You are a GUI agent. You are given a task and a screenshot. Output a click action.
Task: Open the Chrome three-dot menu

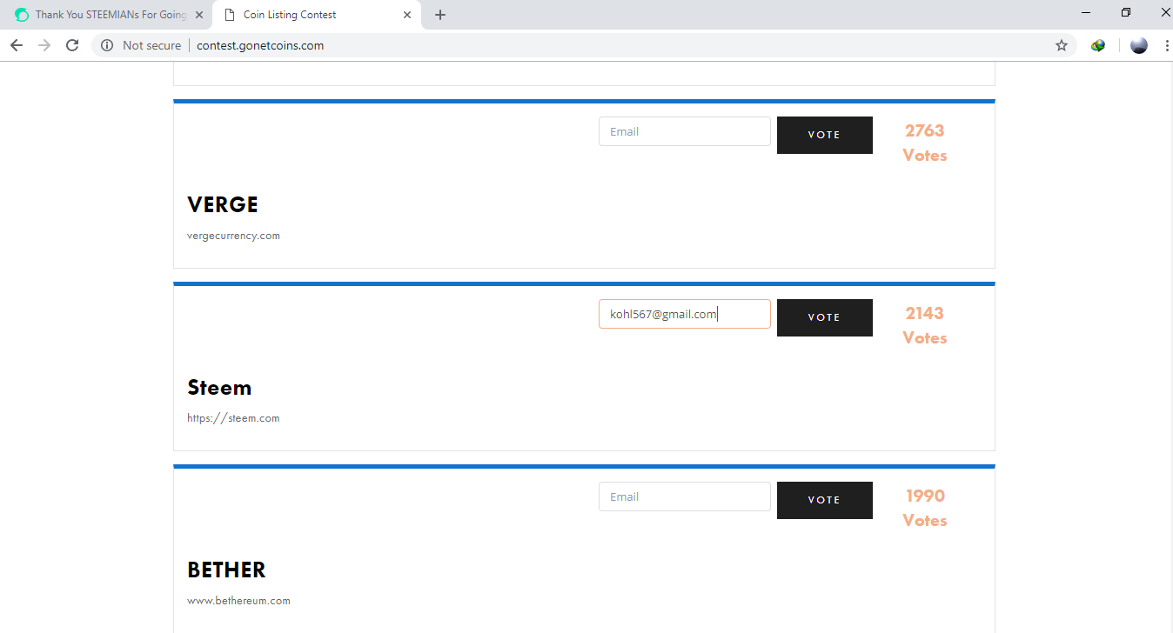tap(1166, 45)
